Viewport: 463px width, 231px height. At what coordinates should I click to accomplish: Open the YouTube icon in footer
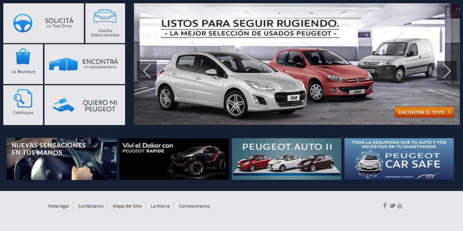[x=400, y=206]
